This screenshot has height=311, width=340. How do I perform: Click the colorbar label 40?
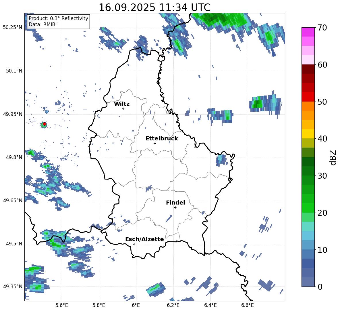click(322, 139)
